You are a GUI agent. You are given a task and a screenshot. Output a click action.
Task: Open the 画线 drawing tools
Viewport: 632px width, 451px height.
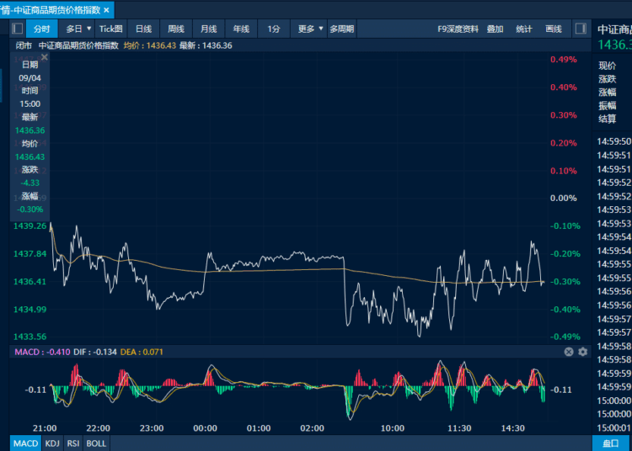(554, 29)
